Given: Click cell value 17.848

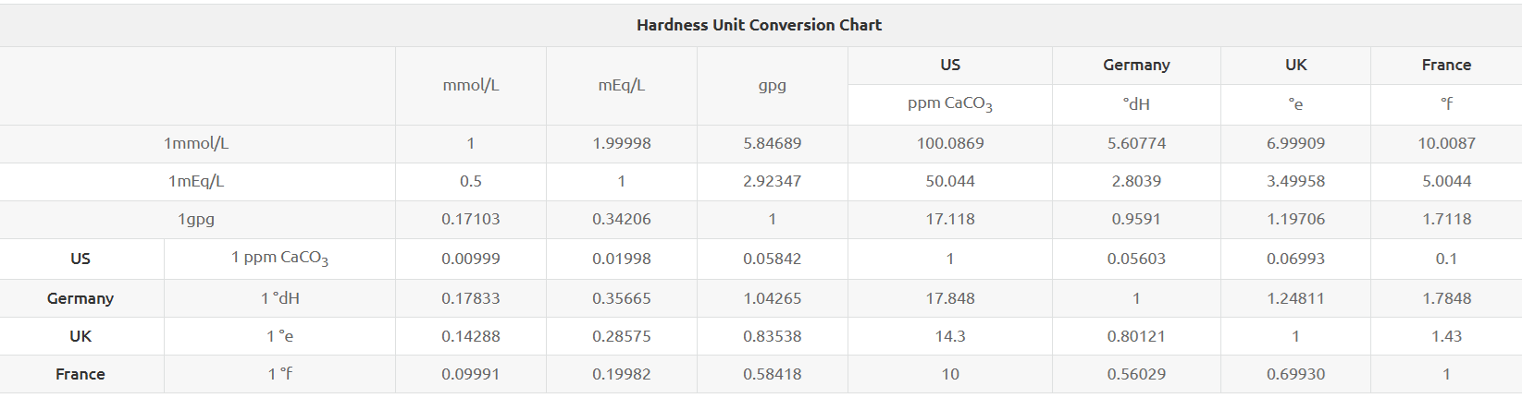Looking at the screenshot, I should [x=950, y=298].
